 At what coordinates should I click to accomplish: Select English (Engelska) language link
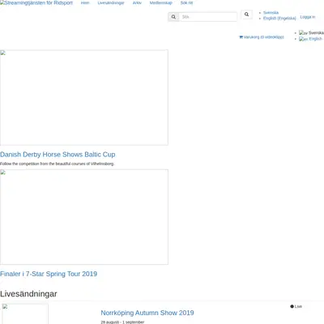click(279, 19)
